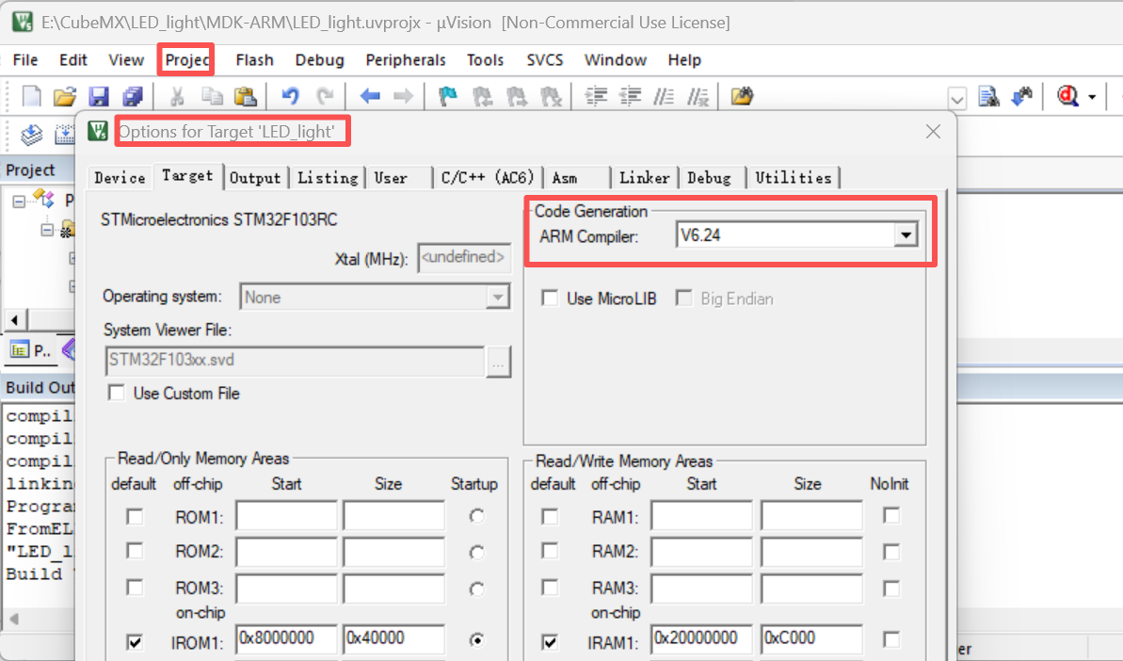Check the Use Custom File option
This screenshot has width=1123, height=661.
pyautogui.click(x=116, y=393)
